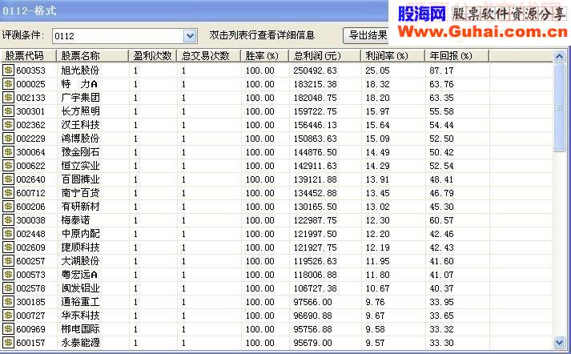Select stock name 闽发铝业
Screen dimensions: 571x354
80,288
